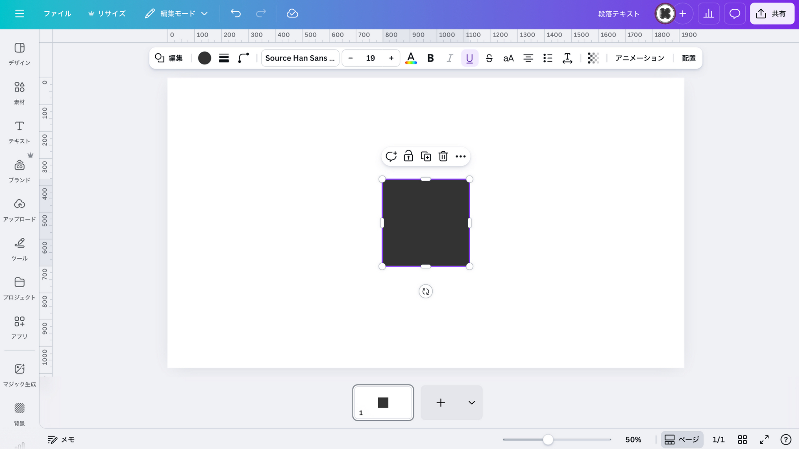Open the ブランド side panel

[x=20, y=171]
